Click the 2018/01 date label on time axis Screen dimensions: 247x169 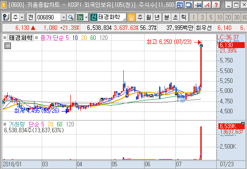12,164
